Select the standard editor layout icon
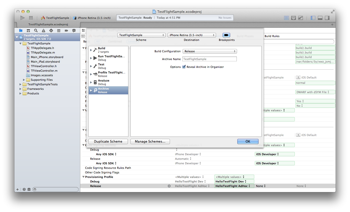Viewport: 350px width, 212px height. (x=286, y=18)
